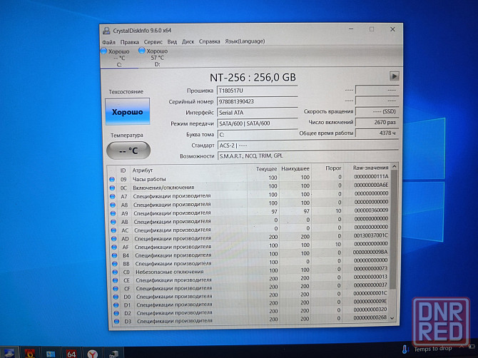
Task: Open the Справка menu
Action: pyautogui.click(x=210, y=41)
